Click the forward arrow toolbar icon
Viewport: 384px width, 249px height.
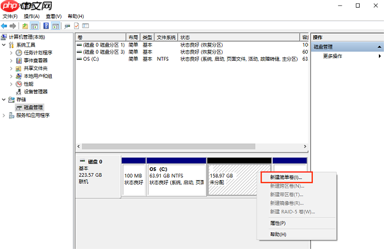click(x=13, y=26)
